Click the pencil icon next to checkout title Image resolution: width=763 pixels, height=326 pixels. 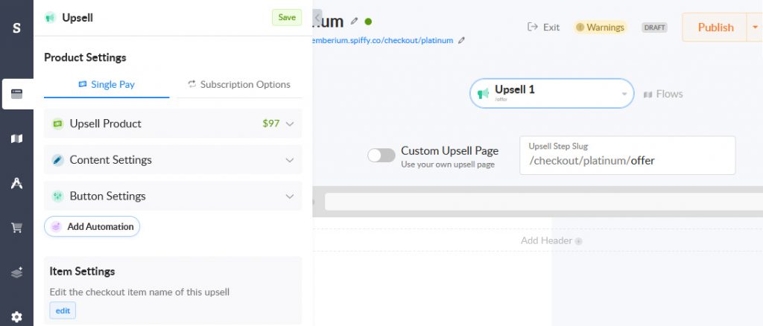(354, 22)
